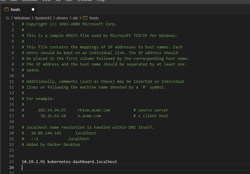Open the C: breadcrumb segment

pyautogui.click(x=8, y=18)
